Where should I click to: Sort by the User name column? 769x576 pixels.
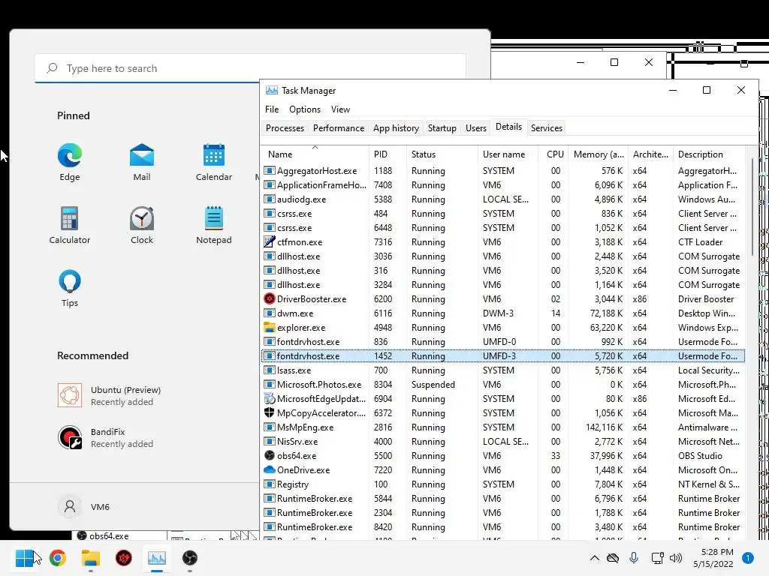click(508, 154)
